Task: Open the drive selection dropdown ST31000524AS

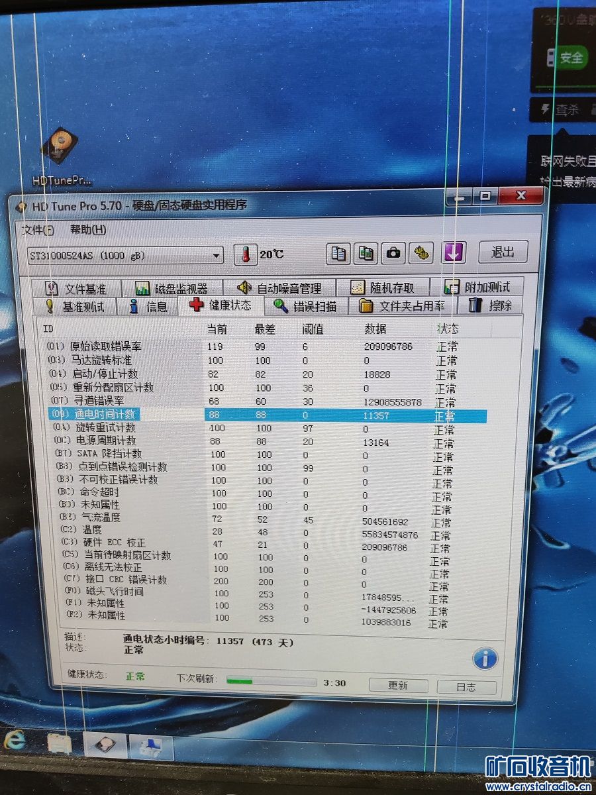Action: [x=126, y=256]
